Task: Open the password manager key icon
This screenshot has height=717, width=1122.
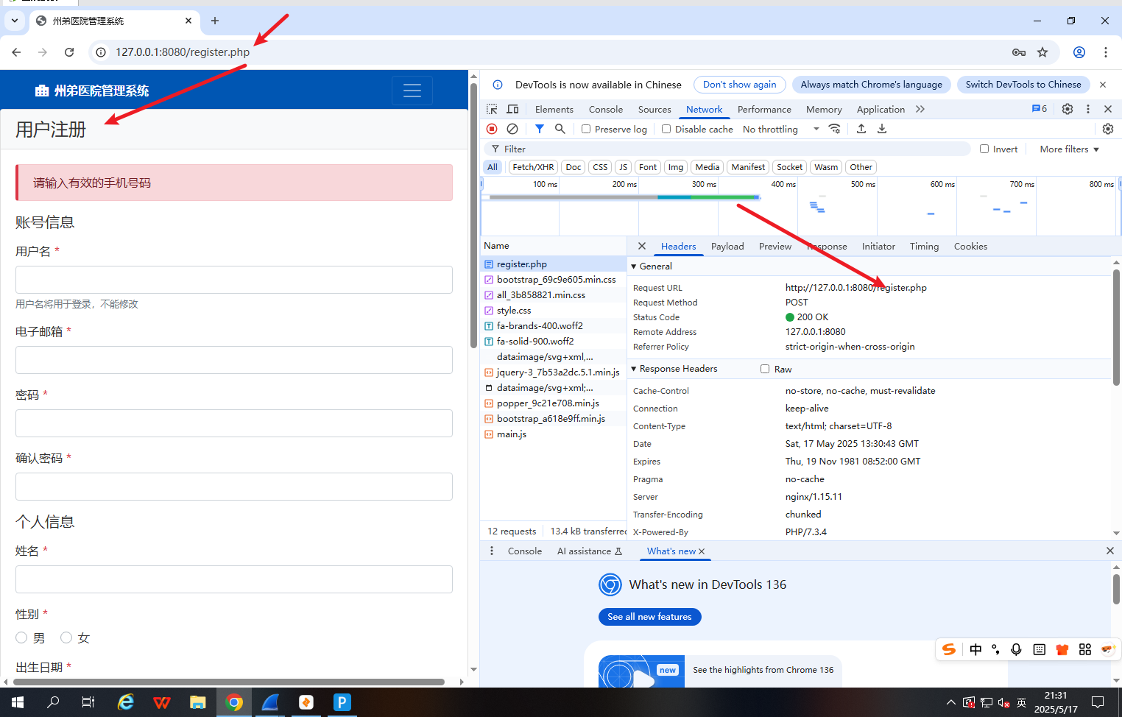Action: pyautogui.click(x=1019, y=52)
